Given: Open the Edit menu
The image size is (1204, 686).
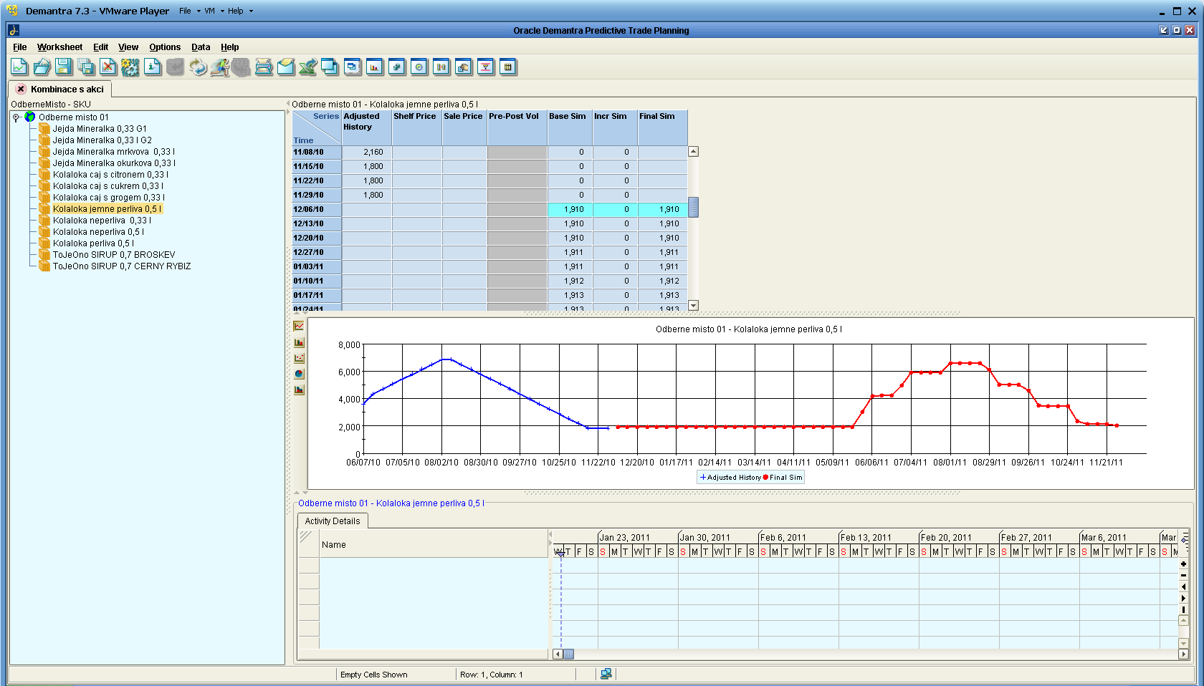Looking at the screenshot, I should (100, 47).
